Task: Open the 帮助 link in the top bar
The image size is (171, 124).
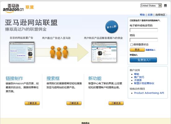Action: coord(142,15)
